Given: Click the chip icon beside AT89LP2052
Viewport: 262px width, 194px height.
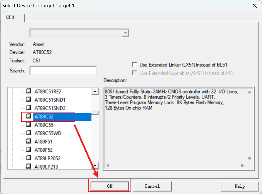Looking at the screenshot, I should pyautogui.click(x=28, y=158).
